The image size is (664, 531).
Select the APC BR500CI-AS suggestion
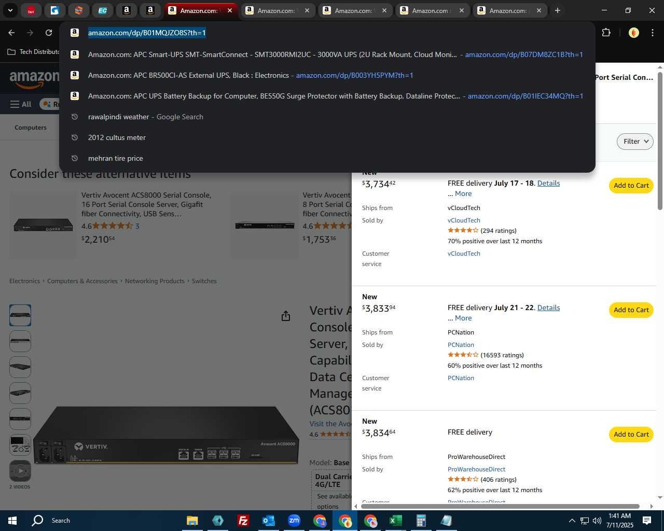point(327,75)
